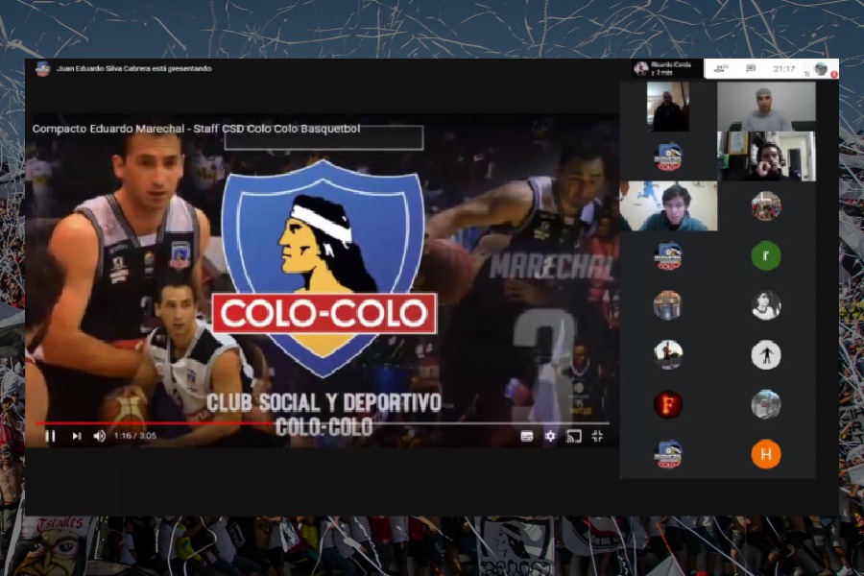Click the Colo-Colo shield logo in the video
The height and width of the screenshot is (576, 864).
point(324,269)
